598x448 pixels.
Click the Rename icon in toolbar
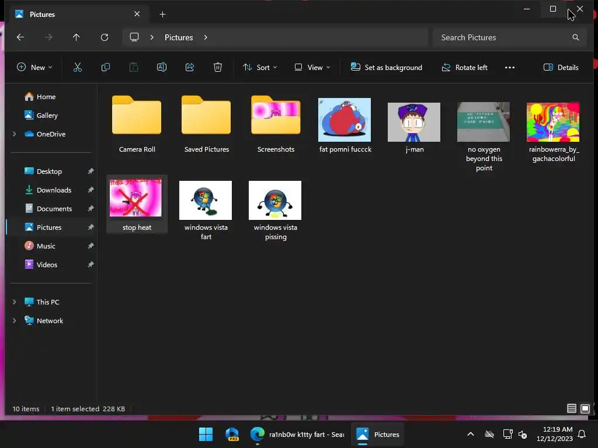[x=162, y=68]
